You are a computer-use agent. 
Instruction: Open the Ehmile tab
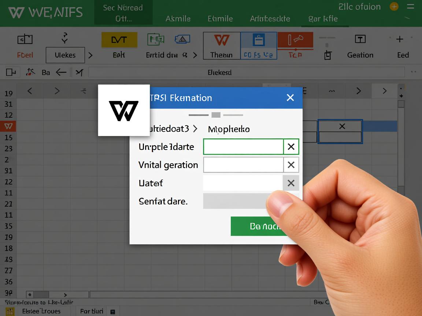[x=220, y=19]
